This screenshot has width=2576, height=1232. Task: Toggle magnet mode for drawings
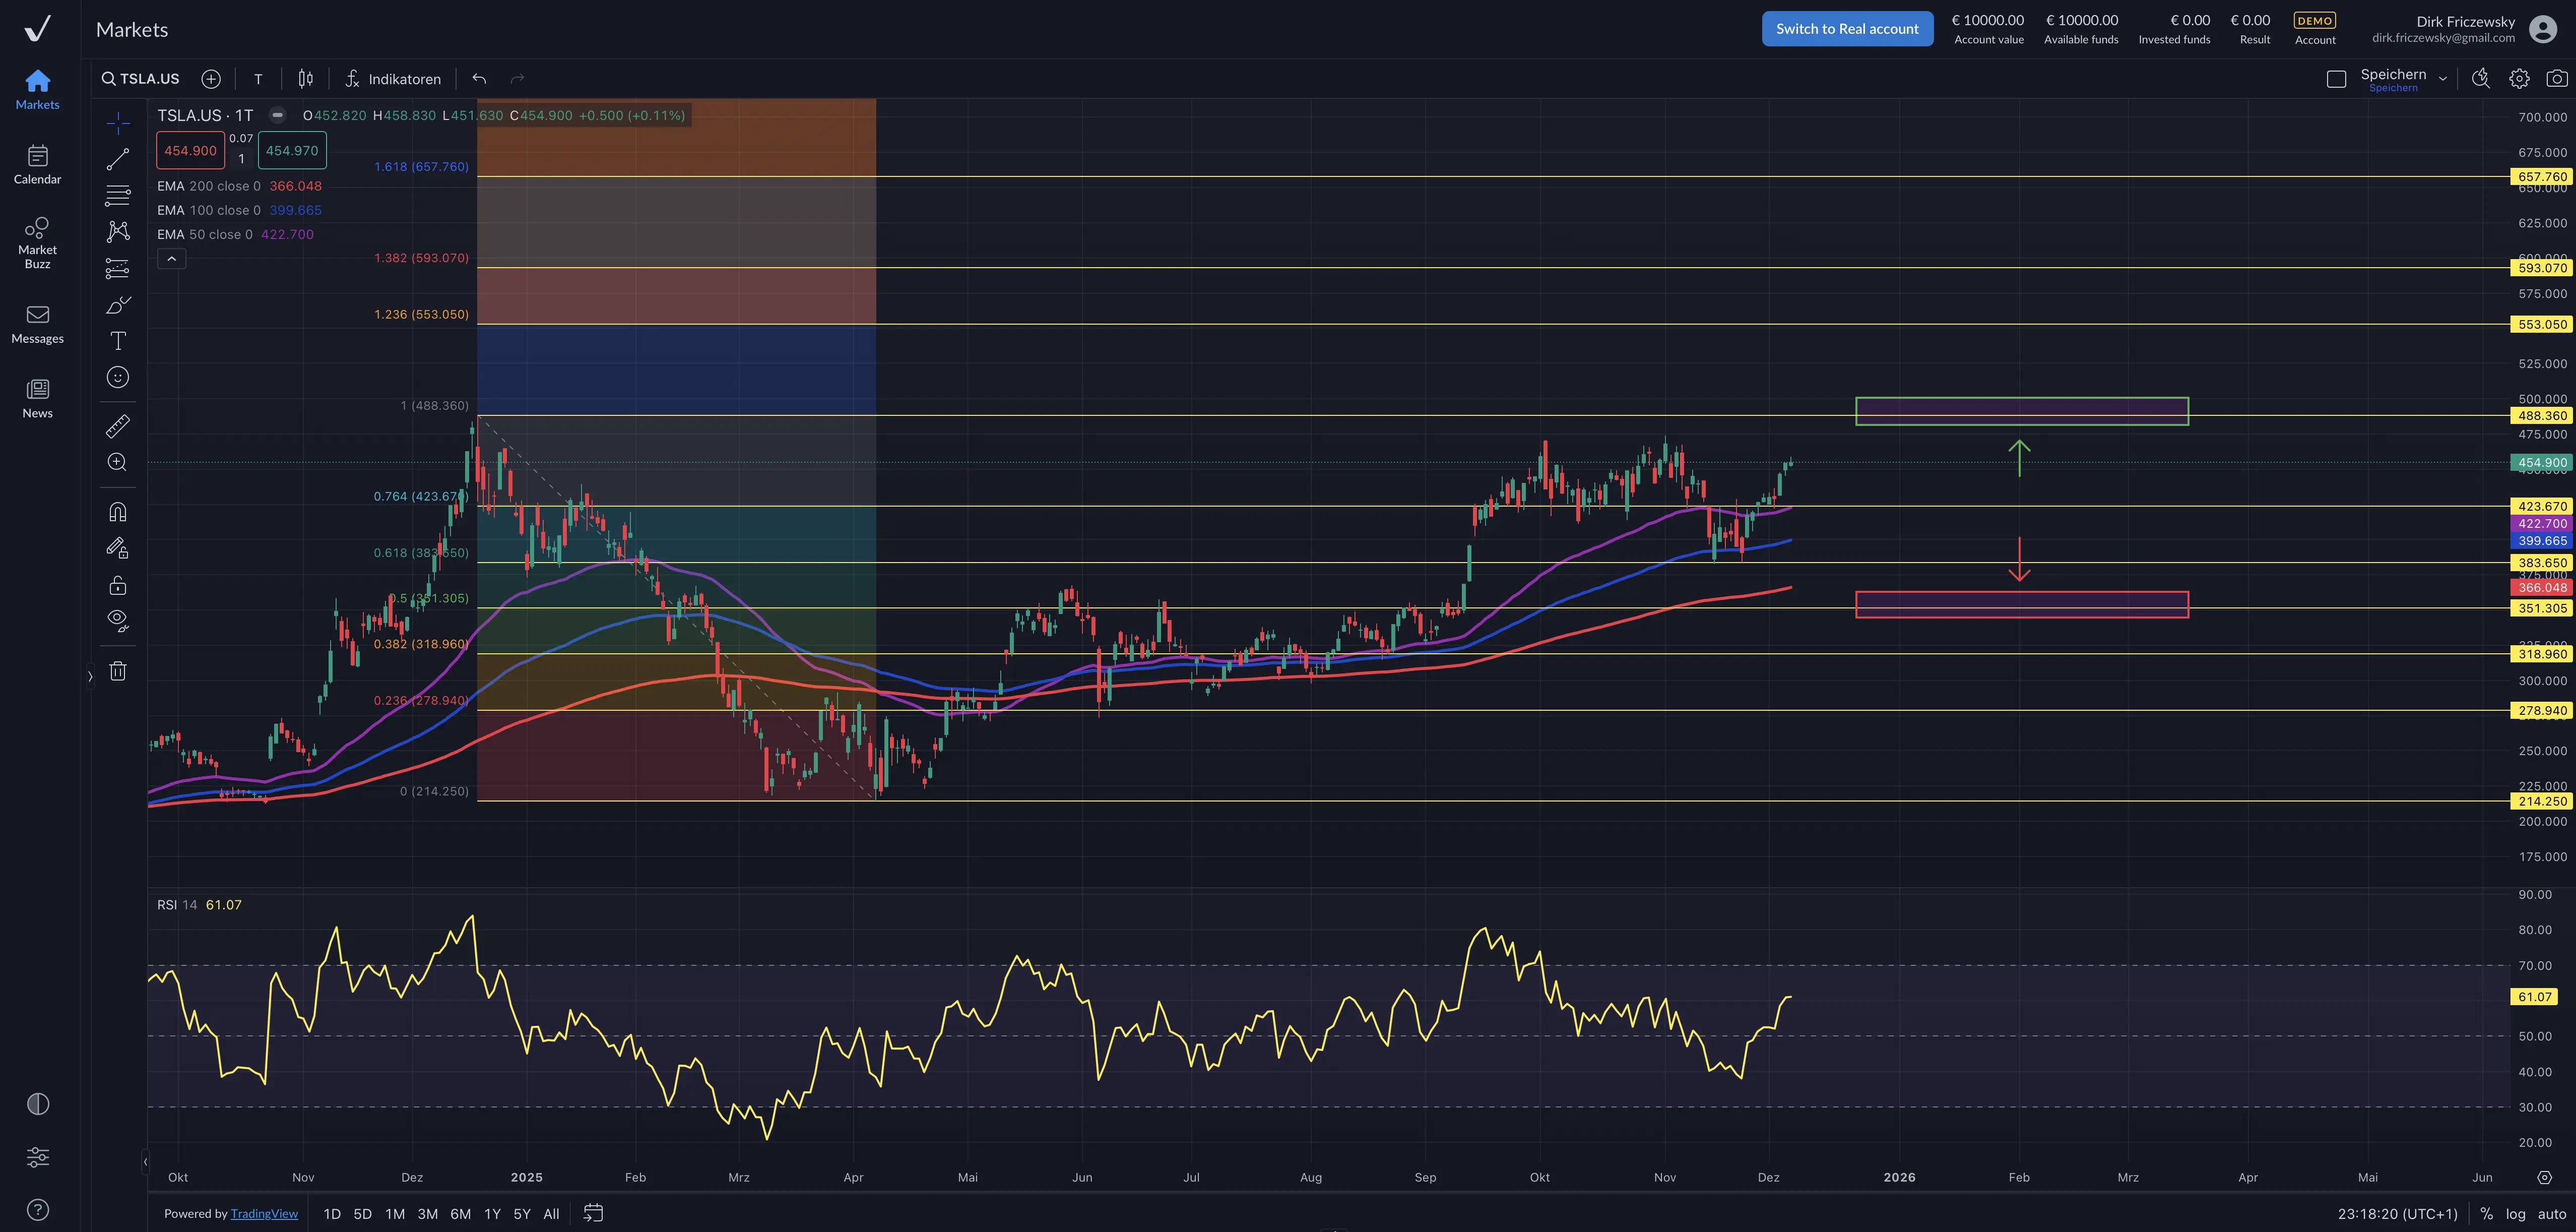tap(118, 512)
